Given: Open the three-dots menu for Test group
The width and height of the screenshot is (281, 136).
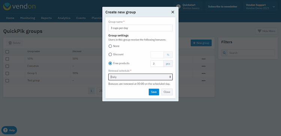Looking at the screenshot, I should [203, 81].
